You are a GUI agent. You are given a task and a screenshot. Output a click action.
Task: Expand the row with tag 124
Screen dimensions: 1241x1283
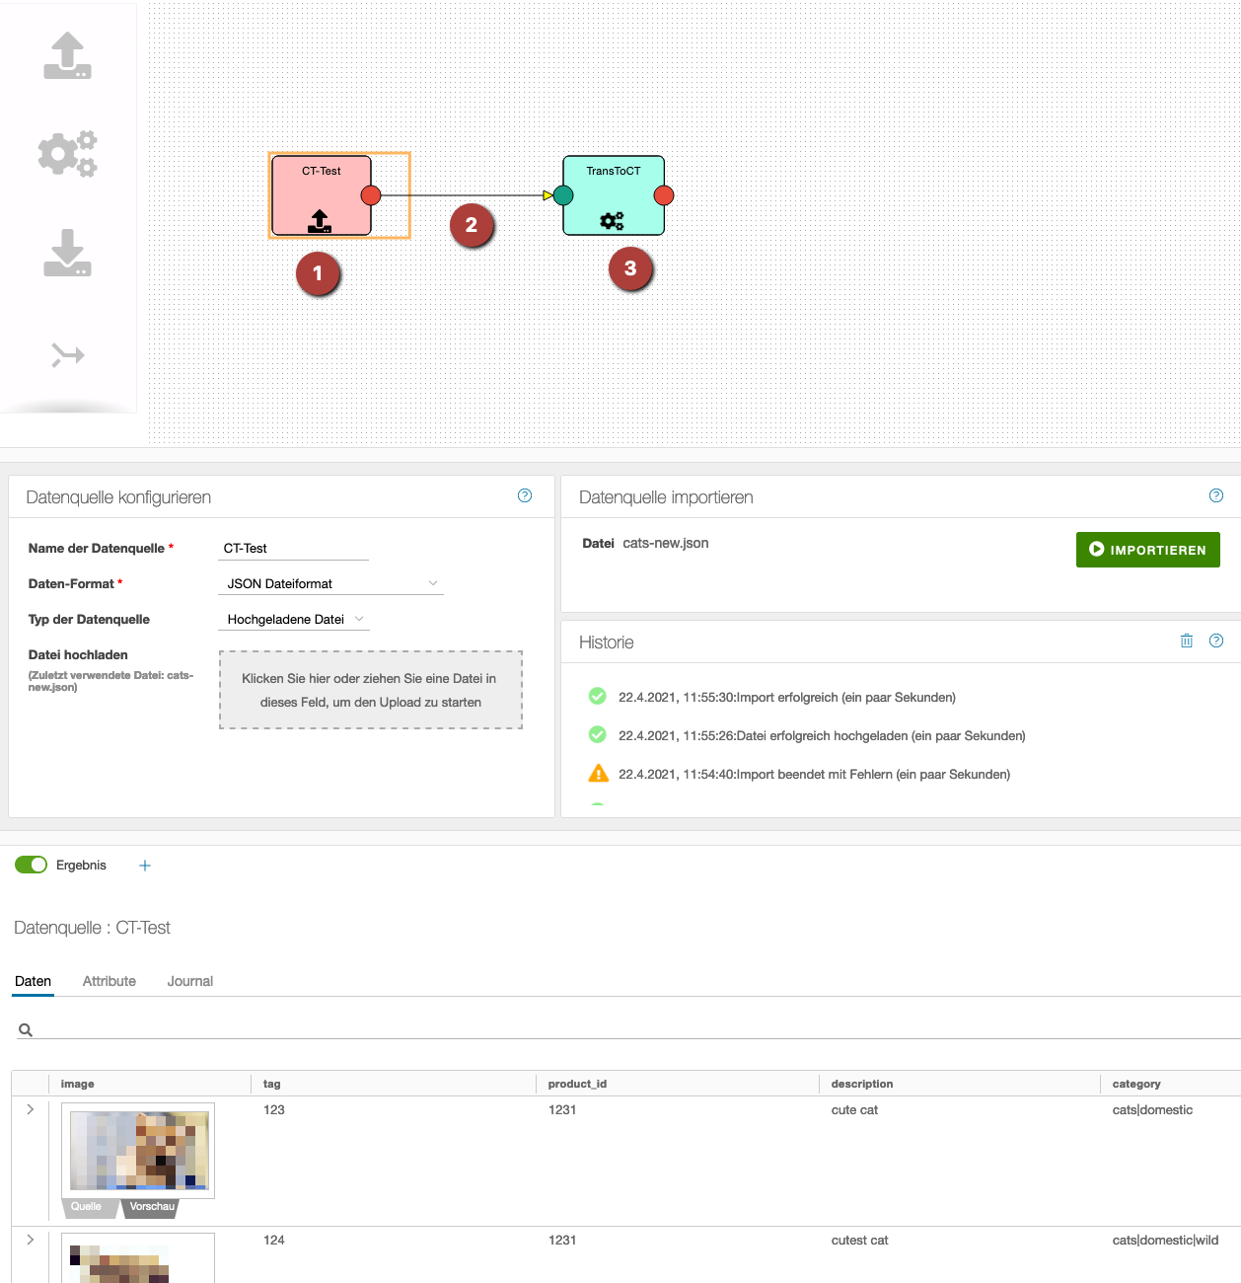[x=31, y=1240]
